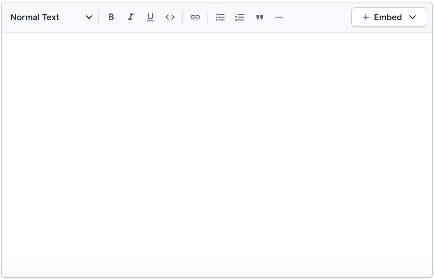Expand the Embed options chevron
Viewport: 434px width, 279px height.
pos(413,17)
